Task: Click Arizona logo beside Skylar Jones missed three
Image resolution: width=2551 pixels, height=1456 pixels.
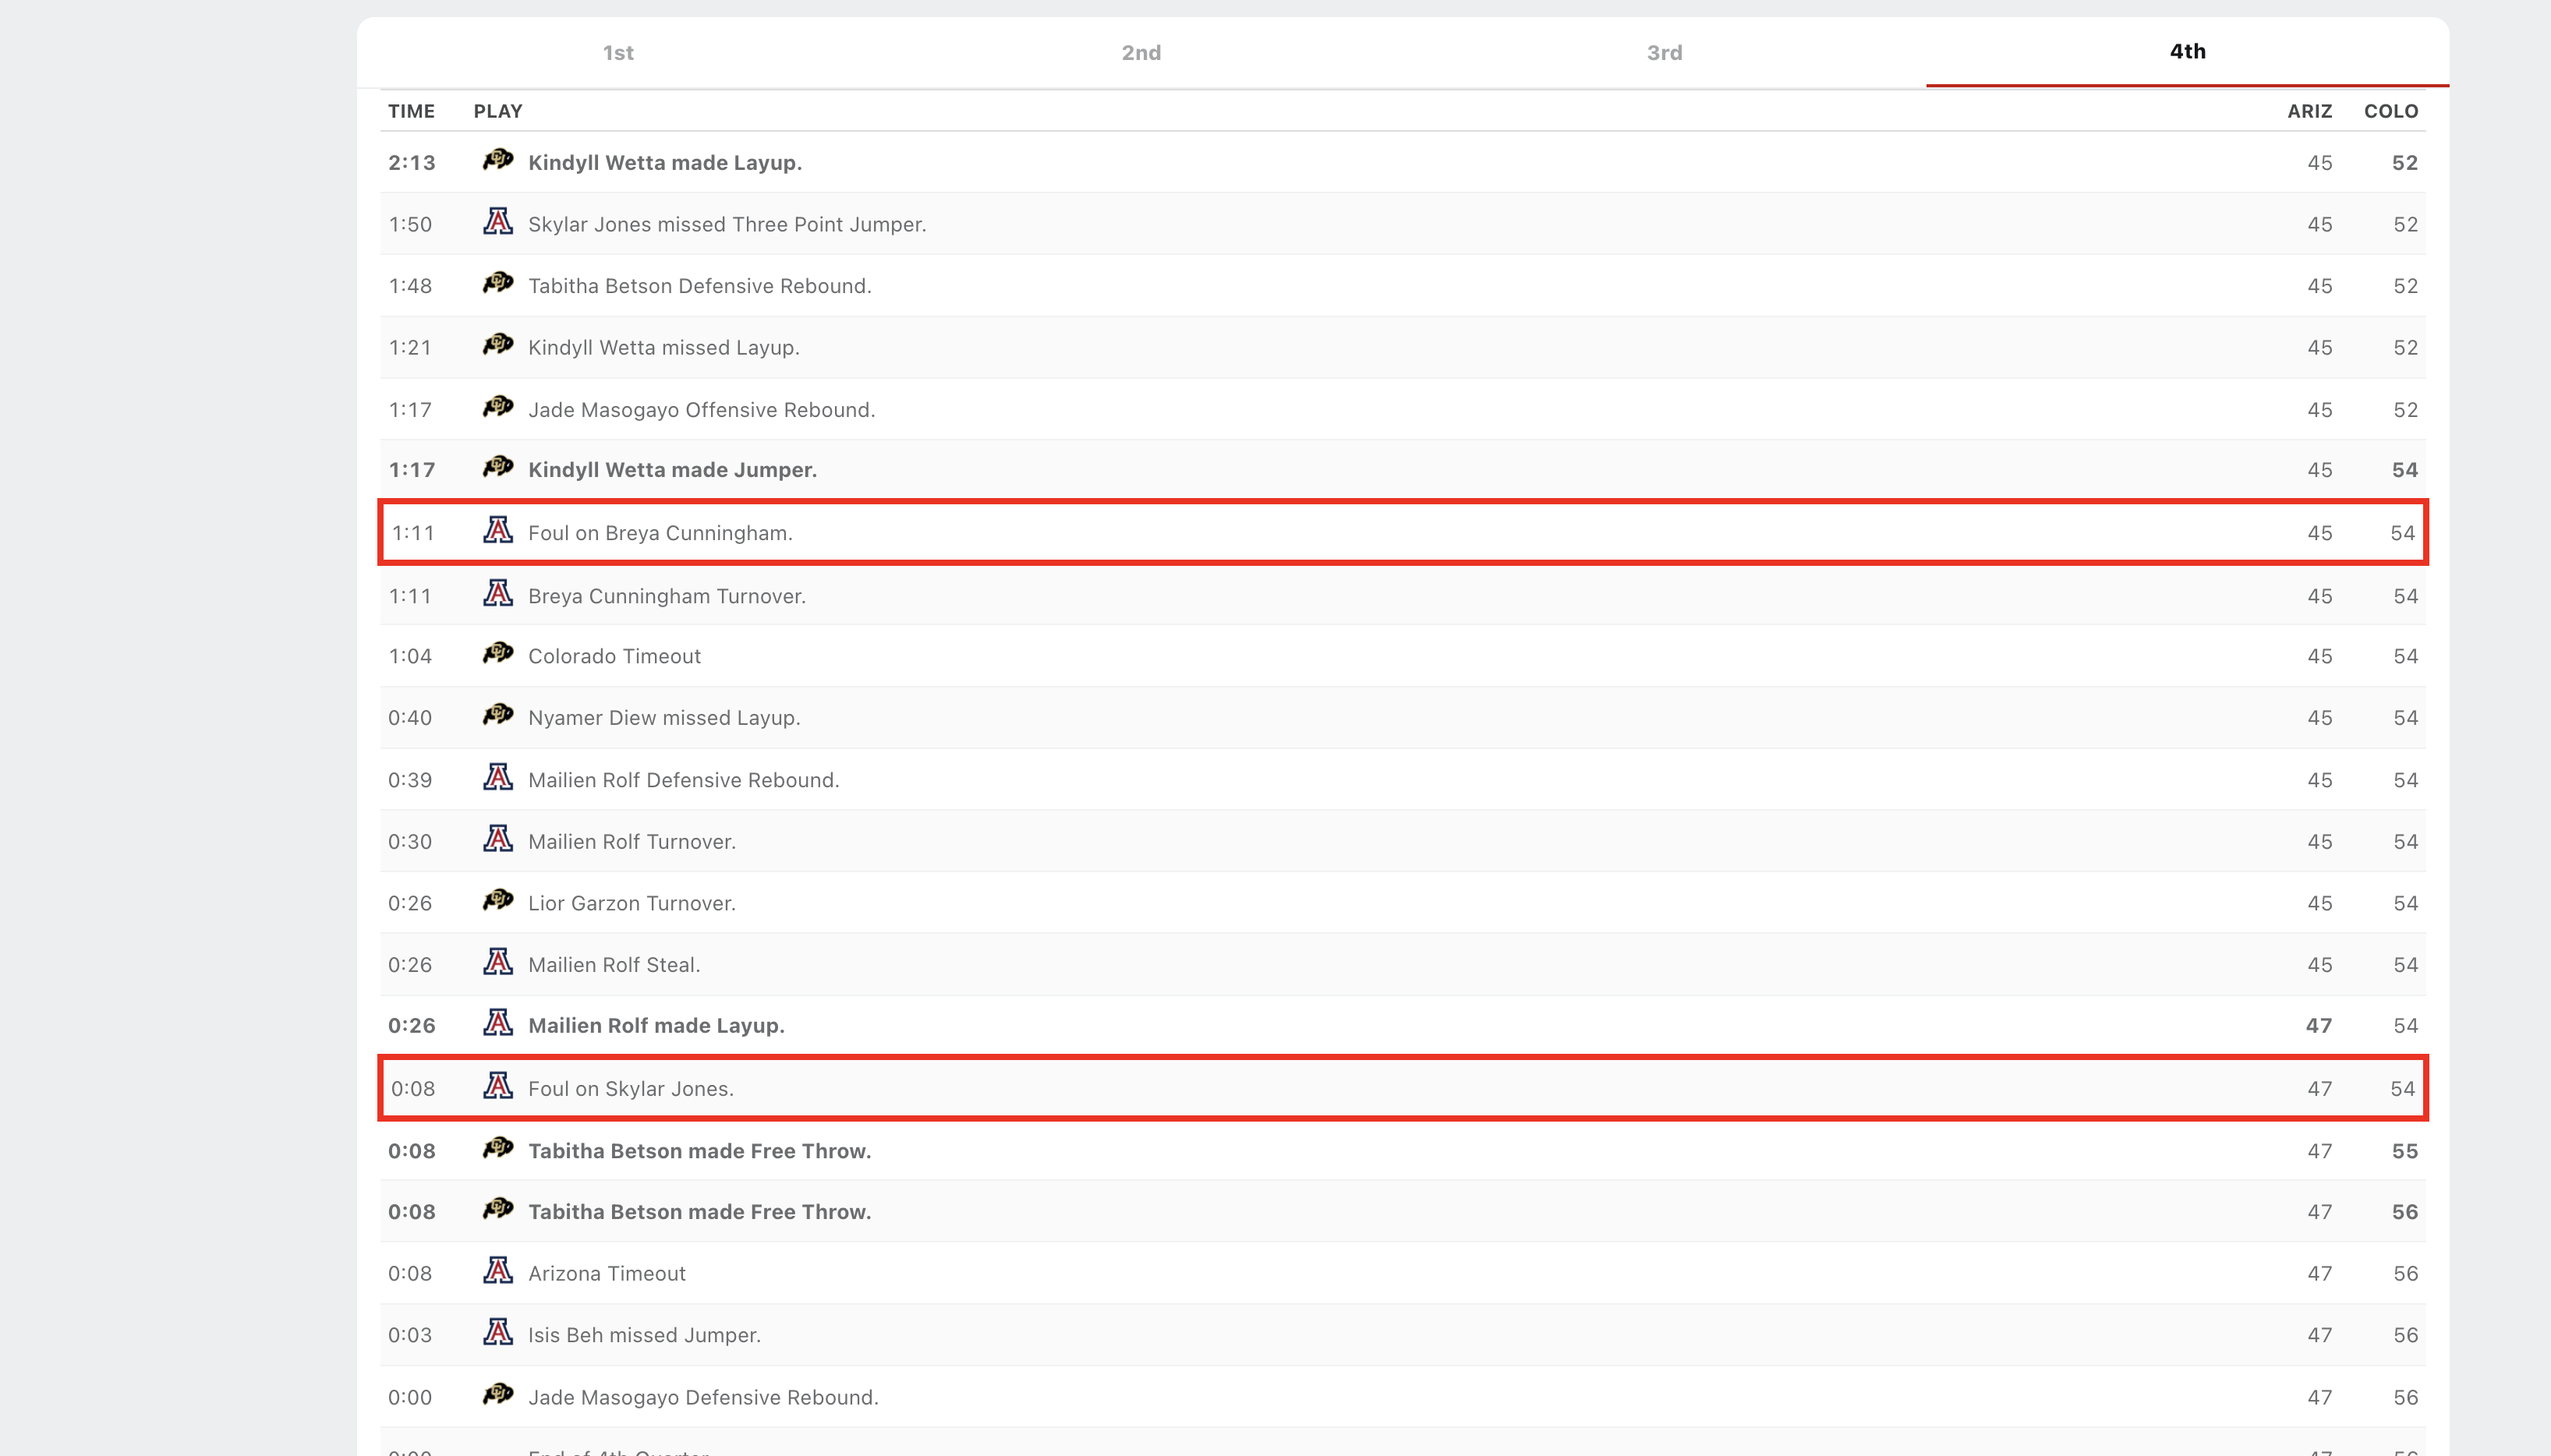Action: (497, 222)
